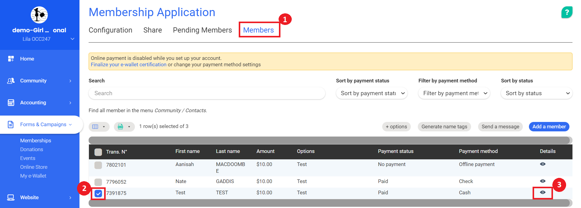The width and height of the screenshot is (581, 208).
Task: Uncheck the box for transaction 7391875
Action: point(98,193)
